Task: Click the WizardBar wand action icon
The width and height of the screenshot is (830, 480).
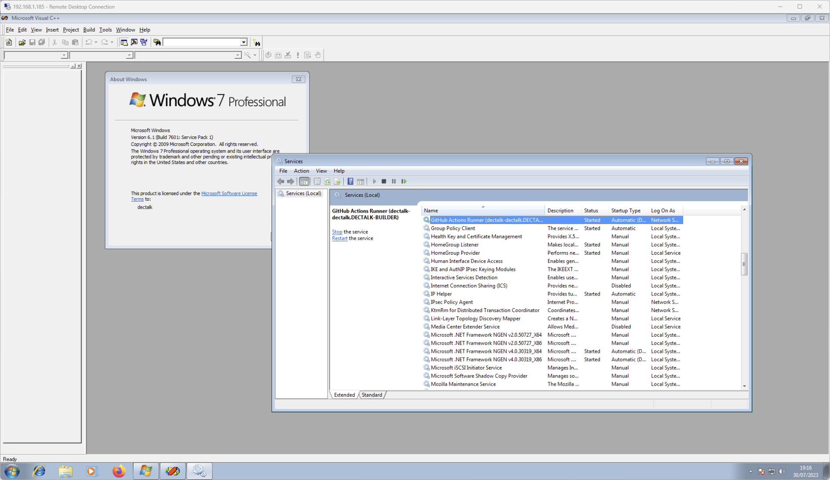Action: coord(248,55)
